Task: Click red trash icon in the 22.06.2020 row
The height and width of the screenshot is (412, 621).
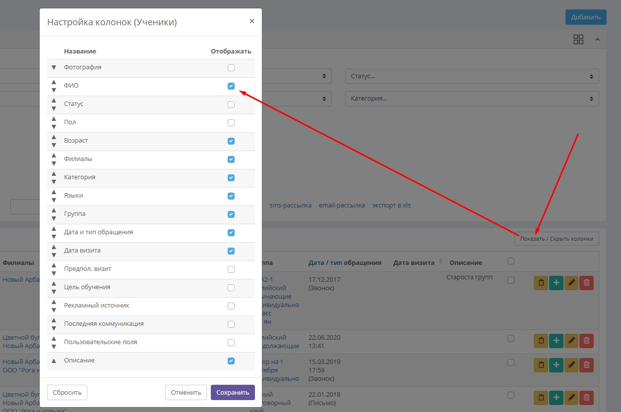Action: pos(586,341)
